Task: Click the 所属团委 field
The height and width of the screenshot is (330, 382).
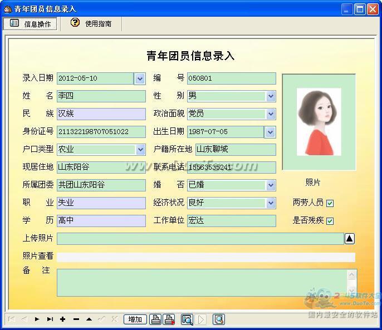Action: tap(101, 185)
